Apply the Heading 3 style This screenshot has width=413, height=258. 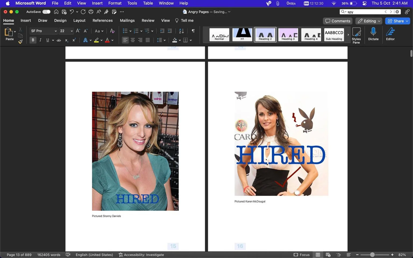[288, 35]
